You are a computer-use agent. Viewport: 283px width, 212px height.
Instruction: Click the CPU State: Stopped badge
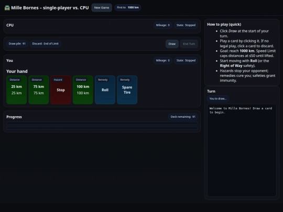coord(186,25)
